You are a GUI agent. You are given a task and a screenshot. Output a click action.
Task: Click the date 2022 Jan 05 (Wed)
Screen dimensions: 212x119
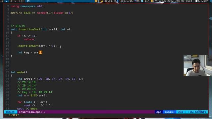(181, 1)
